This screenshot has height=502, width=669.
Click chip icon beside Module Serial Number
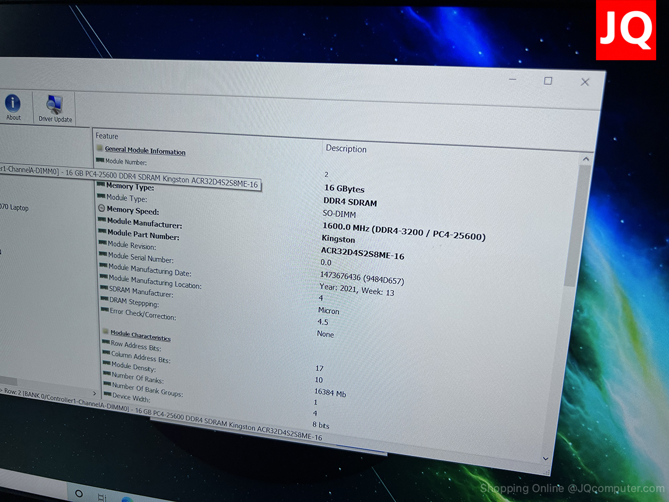click(x=103, y=254)
